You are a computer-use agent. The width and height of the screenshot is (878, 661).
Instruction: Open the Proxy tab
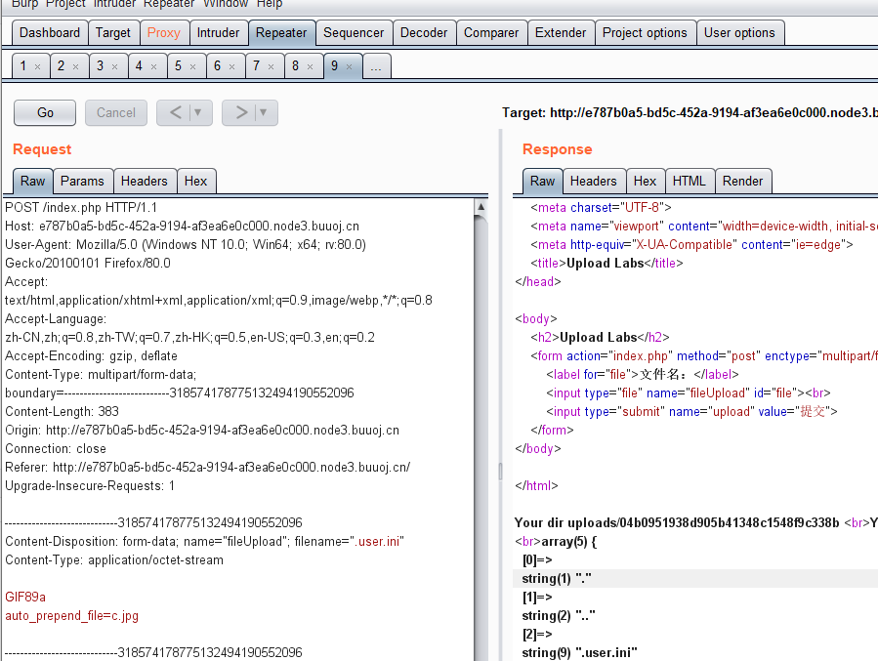point(163,33)
